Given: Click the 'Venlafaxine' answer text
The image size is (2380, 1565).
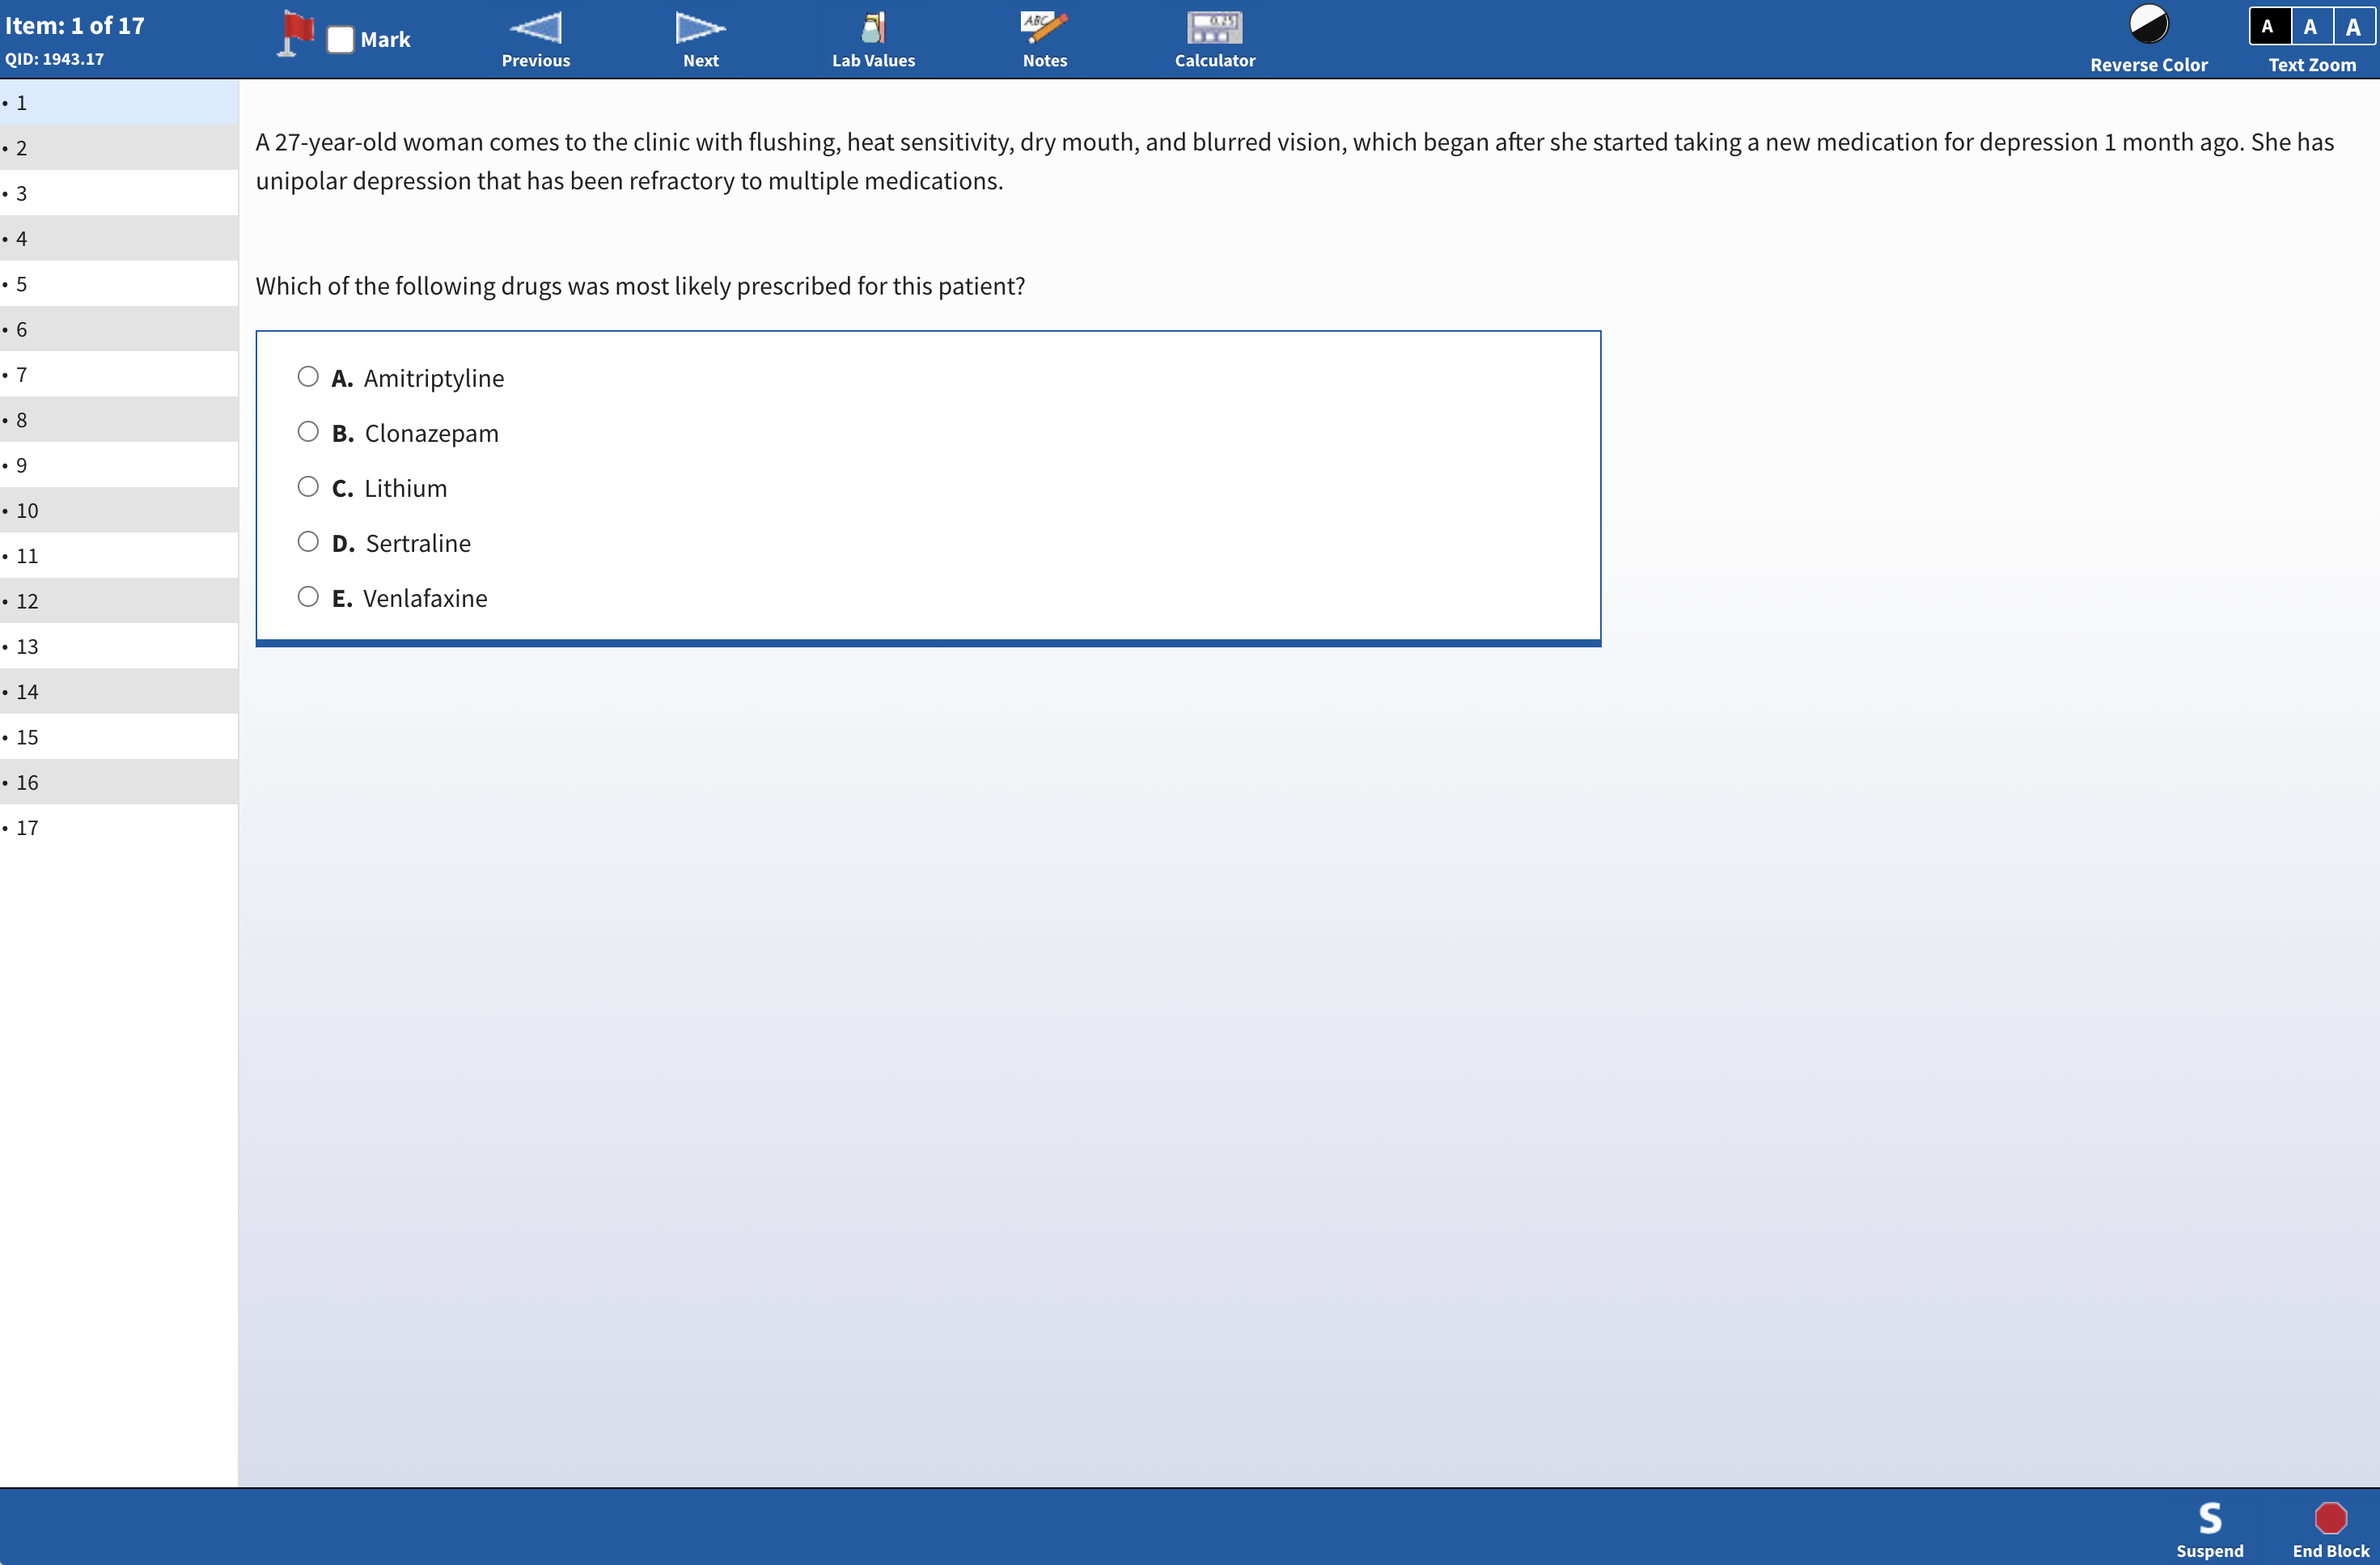Looking at the screenshot, I should click(425, 598).
